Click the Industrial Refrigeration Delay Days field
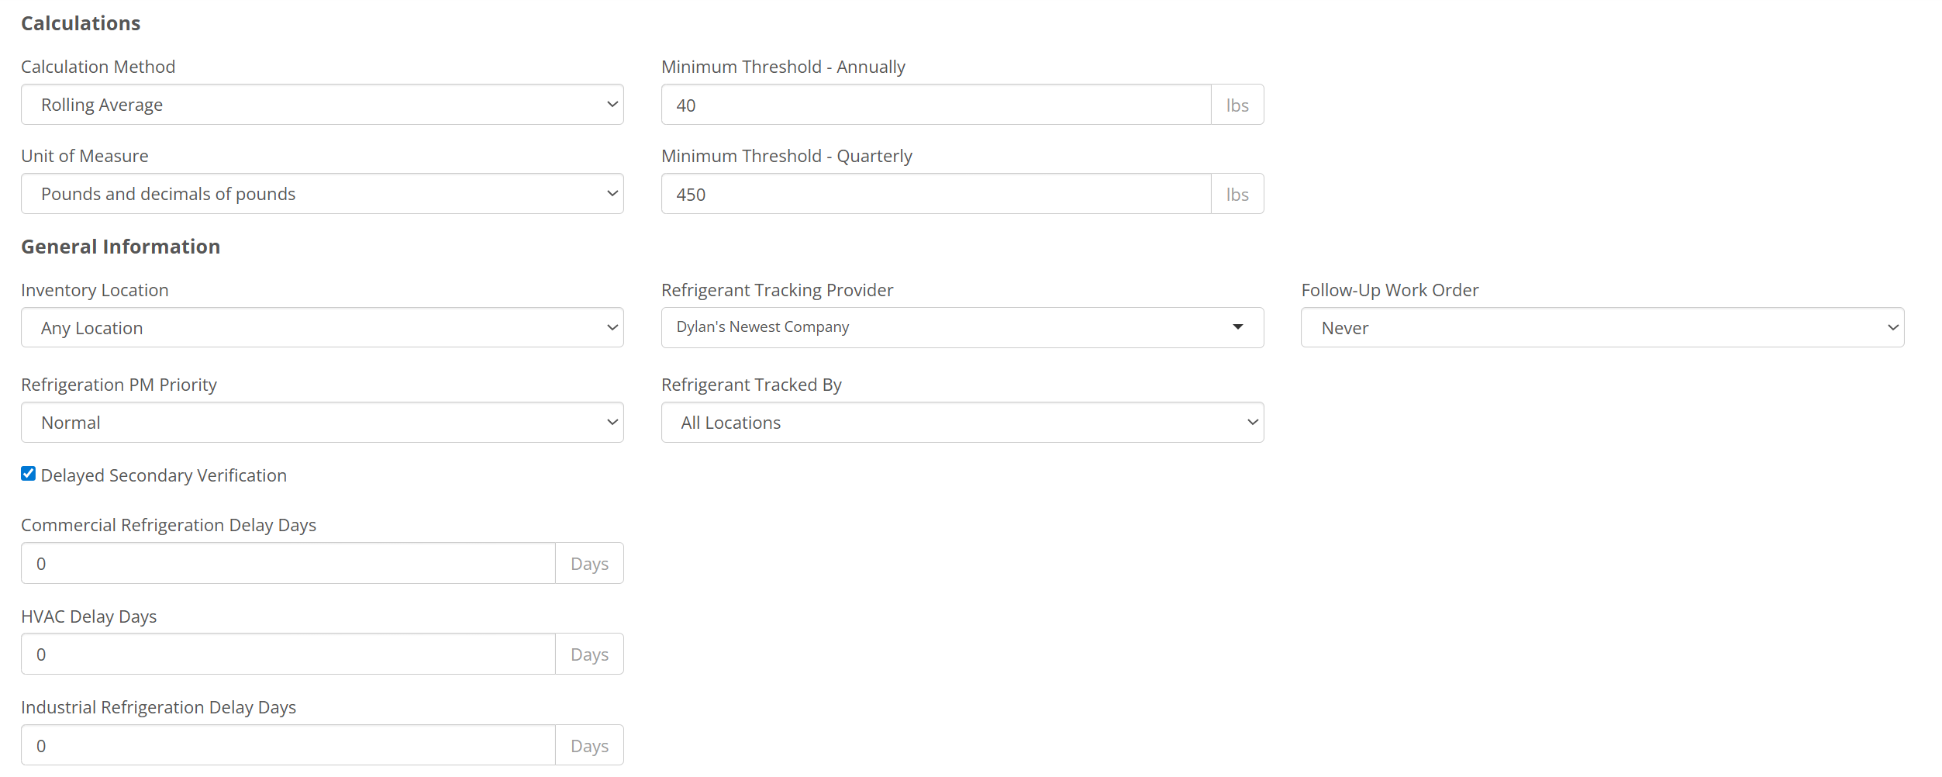This screenshot has width=1942, height=777. click(x=288, y=746)
